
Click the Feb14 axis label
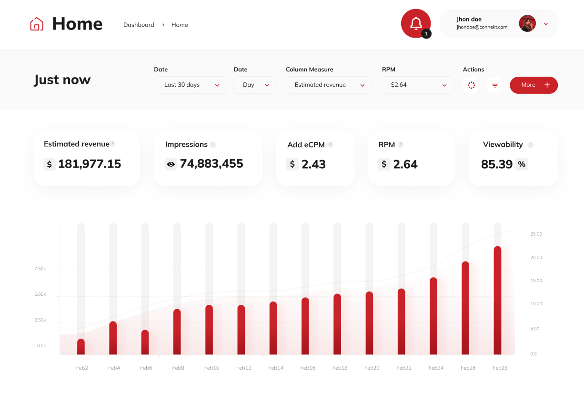(x=276, y=368)
